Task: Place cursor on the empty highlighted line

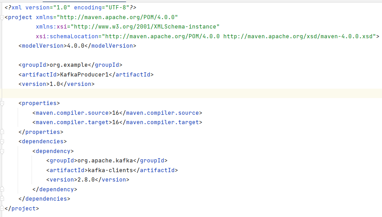Action: pos(174,94)
